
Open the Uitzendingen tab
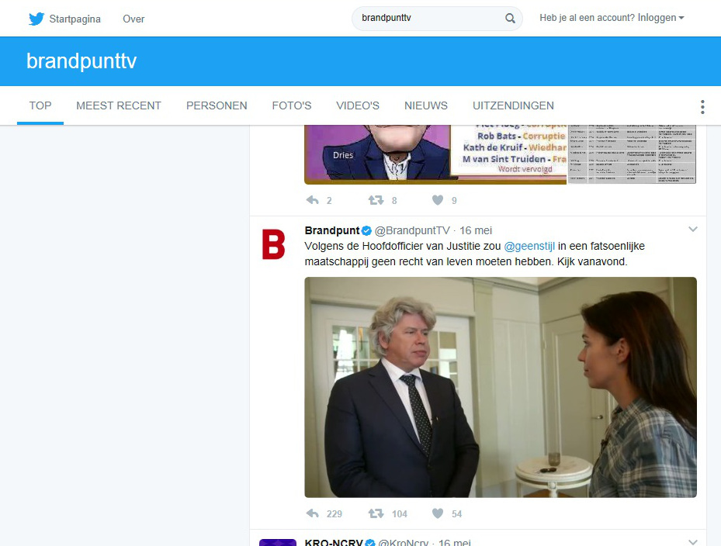point(513,105)
